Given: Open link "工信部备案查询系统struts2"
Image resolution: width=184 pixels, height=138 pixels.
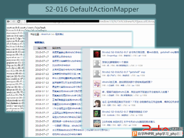Looking at the screenshot, I should [x=67, y=100].
